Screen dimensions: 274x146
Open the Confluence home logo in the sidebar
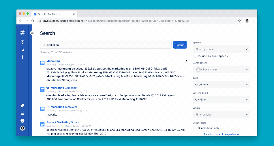22,32
